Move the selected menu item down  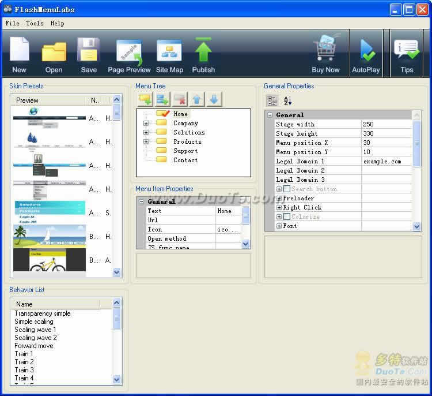tap(214, 99)
